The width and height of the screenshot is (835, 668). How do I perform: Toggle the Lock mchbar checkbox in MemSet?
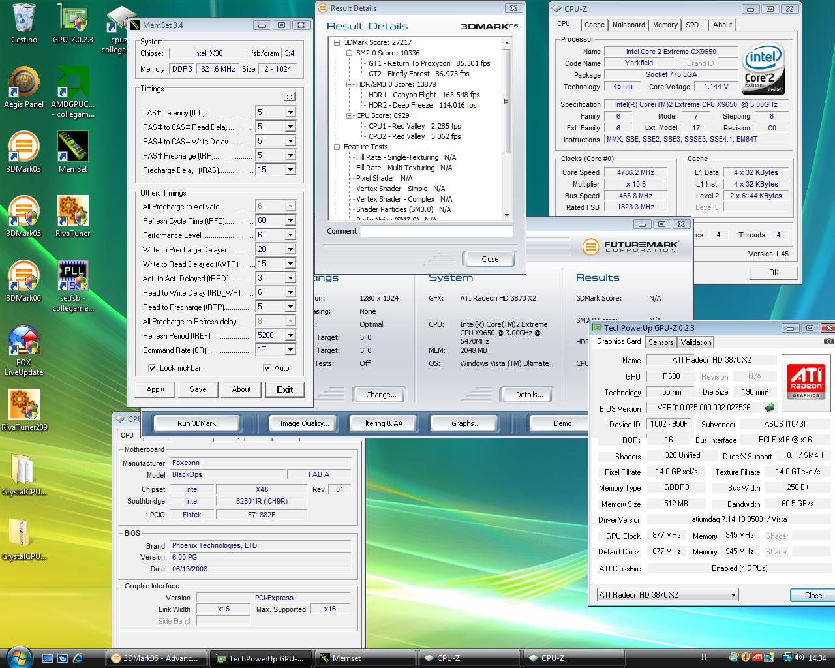[x=152, y=368]
